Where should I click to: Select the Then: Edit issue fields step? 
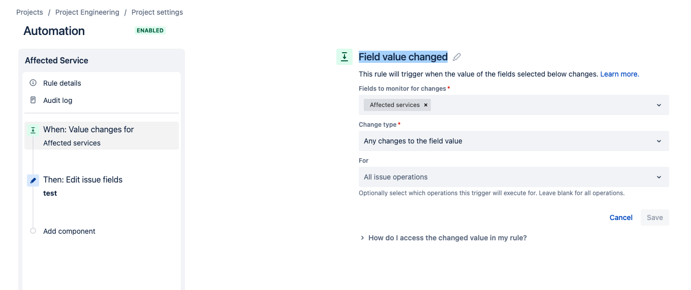point(83,180)
